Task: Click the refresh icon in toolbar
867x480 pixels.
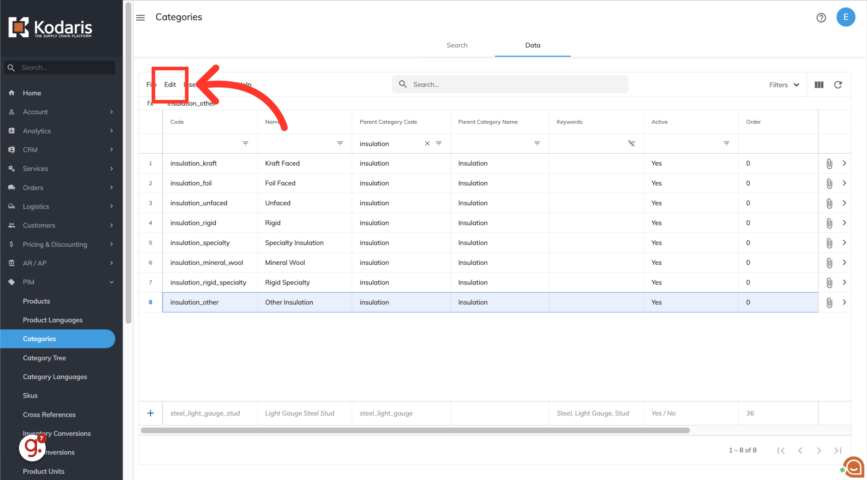Action: [838, 85]
